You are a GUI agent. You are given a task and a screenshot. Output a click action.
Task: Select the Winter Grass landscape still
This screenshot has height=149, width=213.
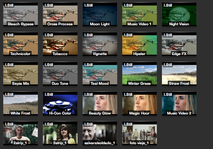pyautogui.click(x=140, y=74)
